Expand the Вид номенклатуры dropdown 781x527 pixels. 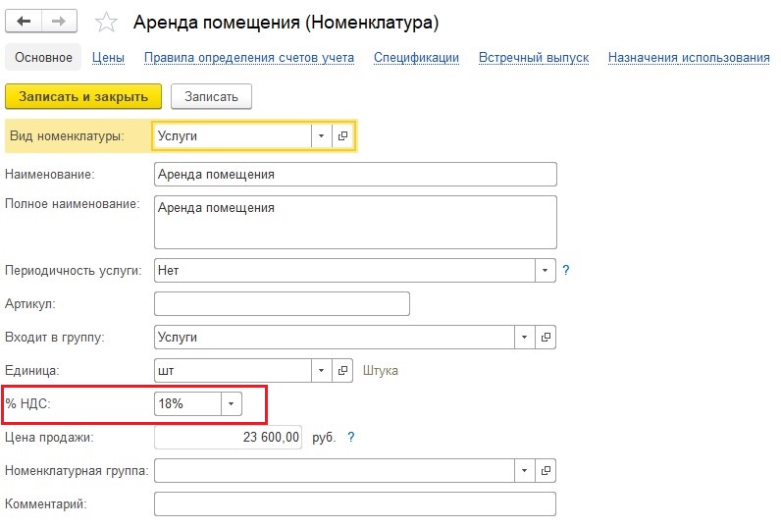point(321,135)
